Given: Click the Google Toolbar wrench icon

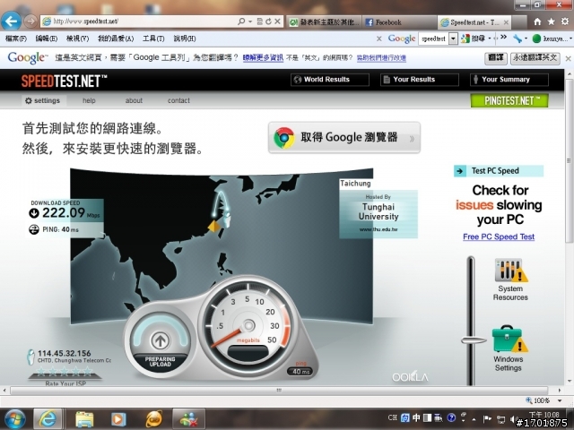Looking at the screenshot, I should click(517, 39).
